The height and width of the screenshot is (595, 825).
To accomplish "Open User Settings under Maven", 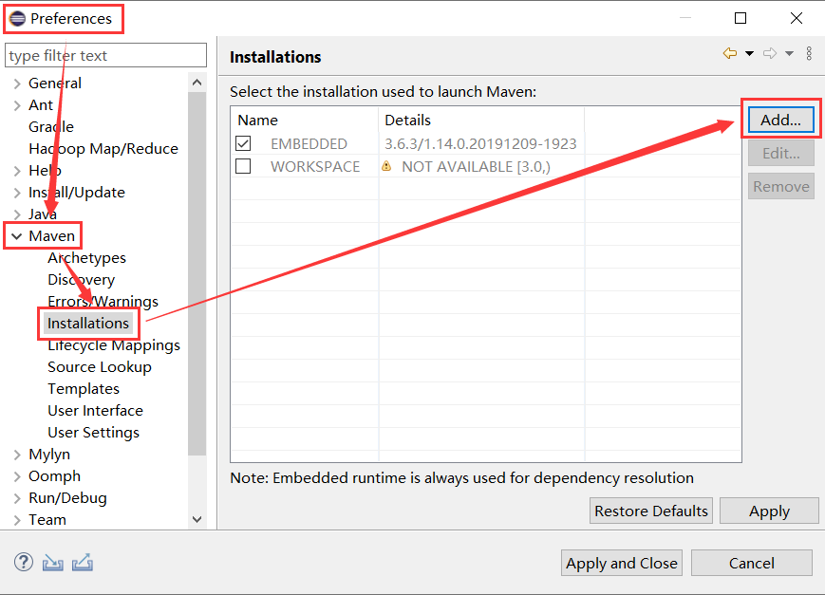I will [93, 433].
